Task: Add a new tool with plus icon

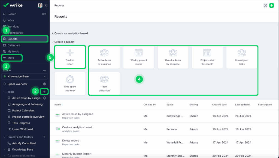Action: [44, 92]
